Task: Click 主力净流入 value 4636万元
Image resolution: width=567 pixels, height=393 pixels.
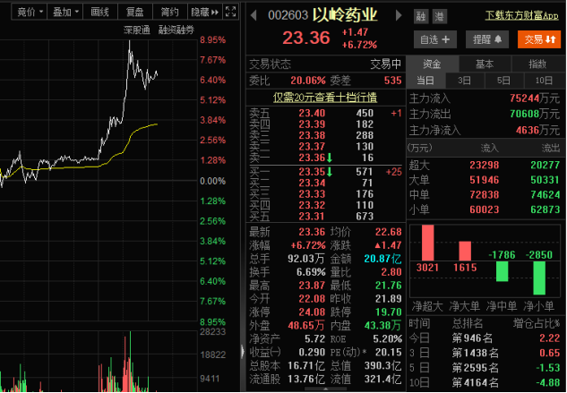Action: pyautogui.click(x=537, y=130)
